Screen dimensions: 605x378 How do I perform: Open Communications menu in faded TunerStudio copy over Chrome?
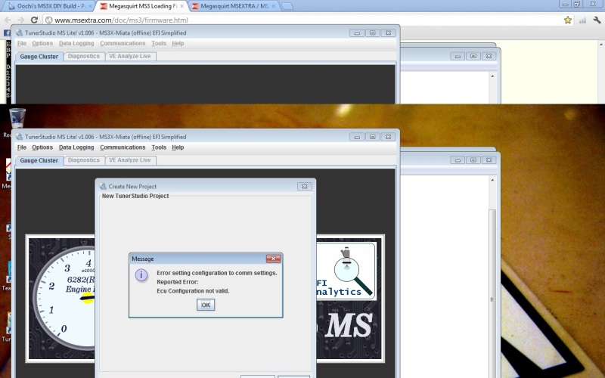(123, 43)
